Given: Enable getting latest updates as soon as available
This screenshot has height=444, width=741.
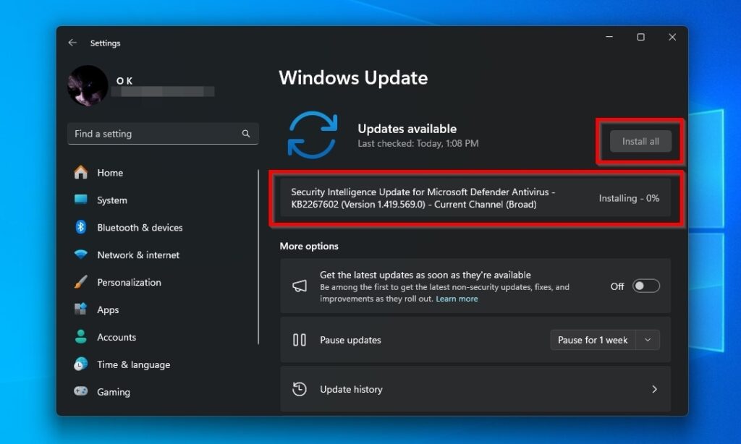Looking at the screenshot, I should [646, 286].
